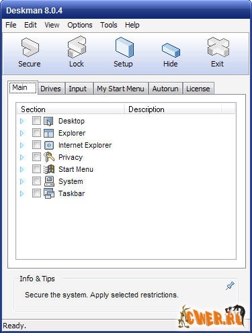Image resolution: width=252 pixels, height=333 pixels.
Task: Open the My Start Menu tab
Action: point(120,89)
